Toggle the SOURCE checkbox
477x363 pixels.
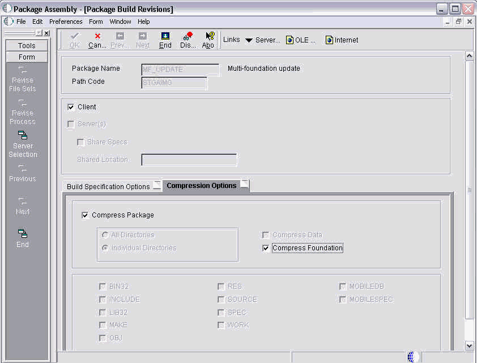(221, 300)
